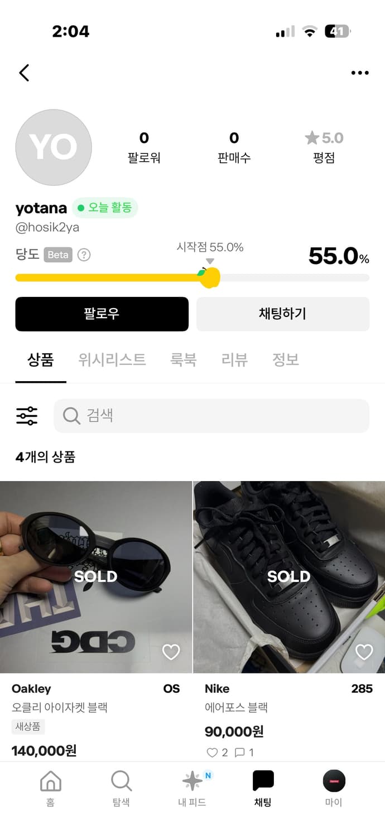Like the Nike Air Force listing

click(363, 652)
